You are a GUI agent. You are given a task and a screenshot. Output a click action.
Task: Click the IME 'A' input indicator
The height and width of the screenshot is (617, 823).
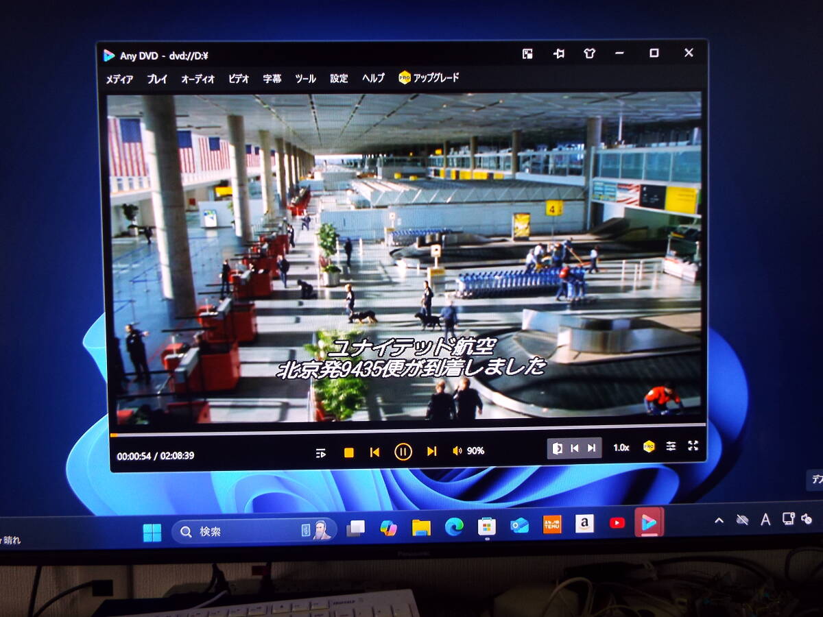765,520
